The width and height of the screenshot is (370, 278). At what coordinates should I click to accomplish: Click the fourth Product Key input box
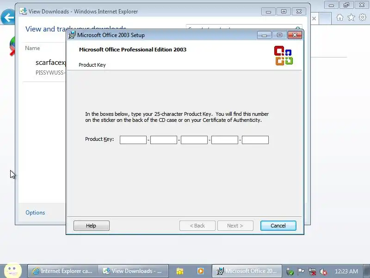(225, 140)
